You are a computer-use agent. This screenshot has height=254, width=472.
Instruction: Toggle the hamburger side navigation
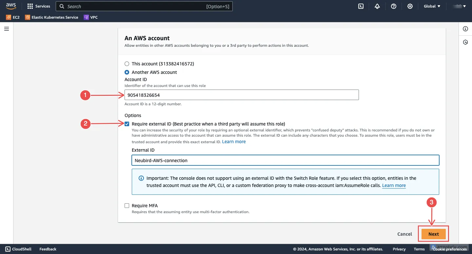coord(7,29)
